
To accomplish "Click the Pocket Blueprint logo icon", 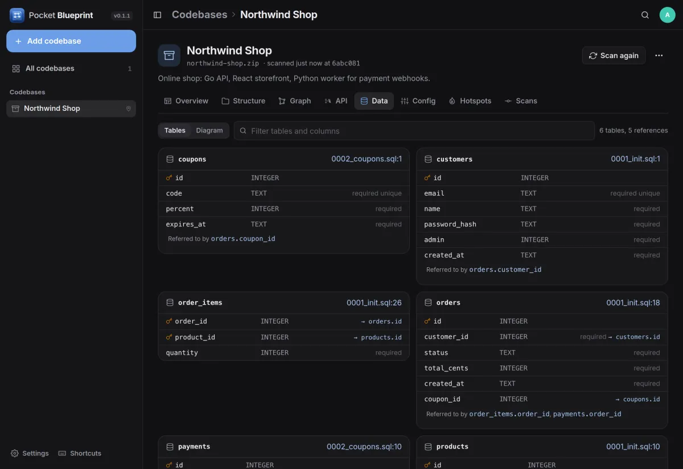I will click(x=17, y=15).
